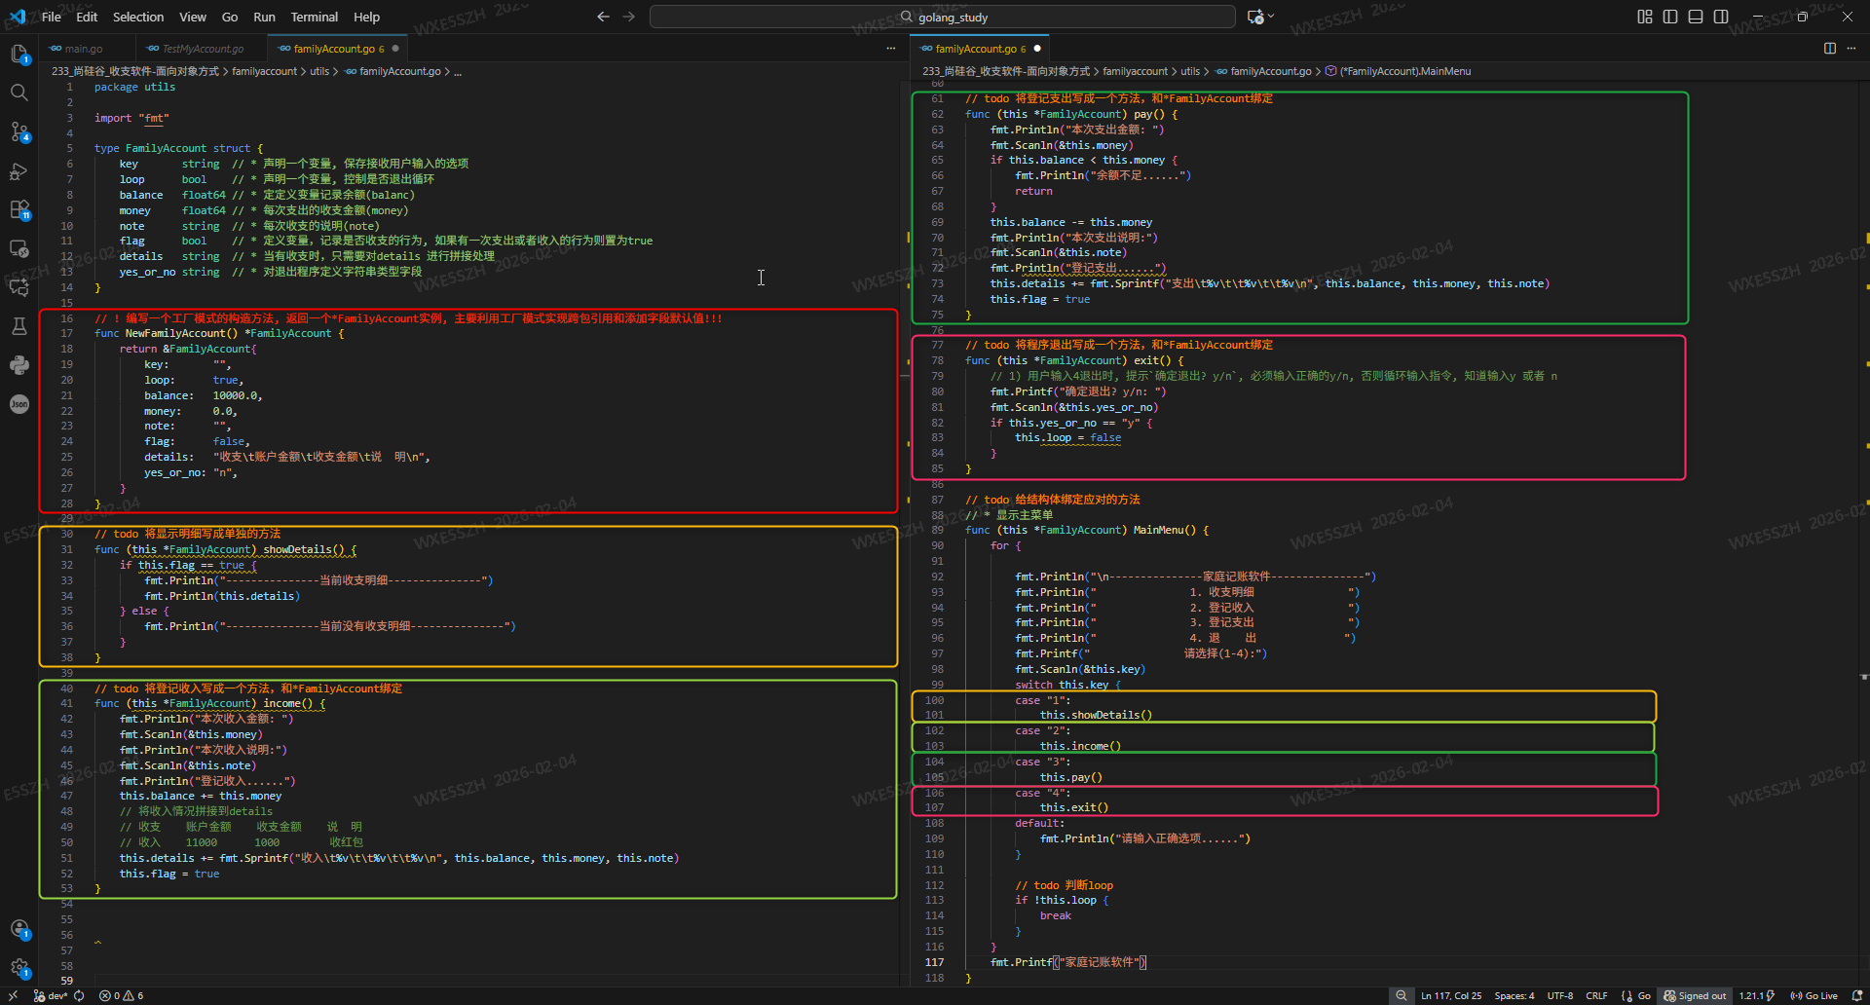Open the Python extension sidebar icon
1870x1005 pixels.
19,365
